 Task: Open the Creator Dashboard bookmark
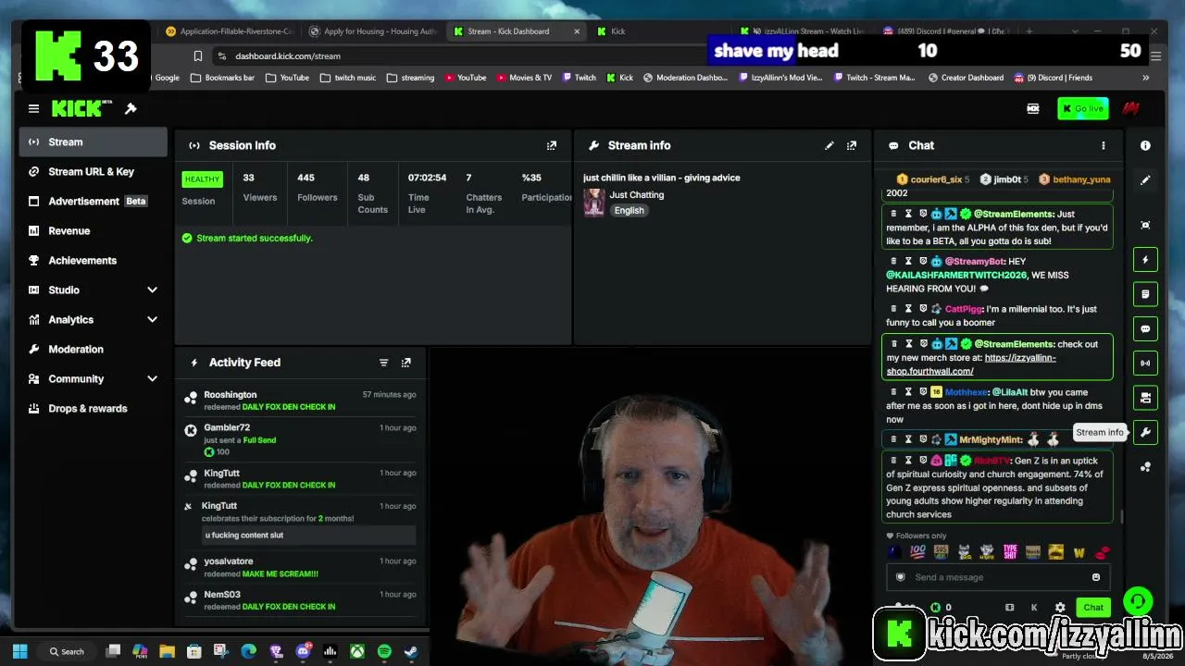point(966,78)
